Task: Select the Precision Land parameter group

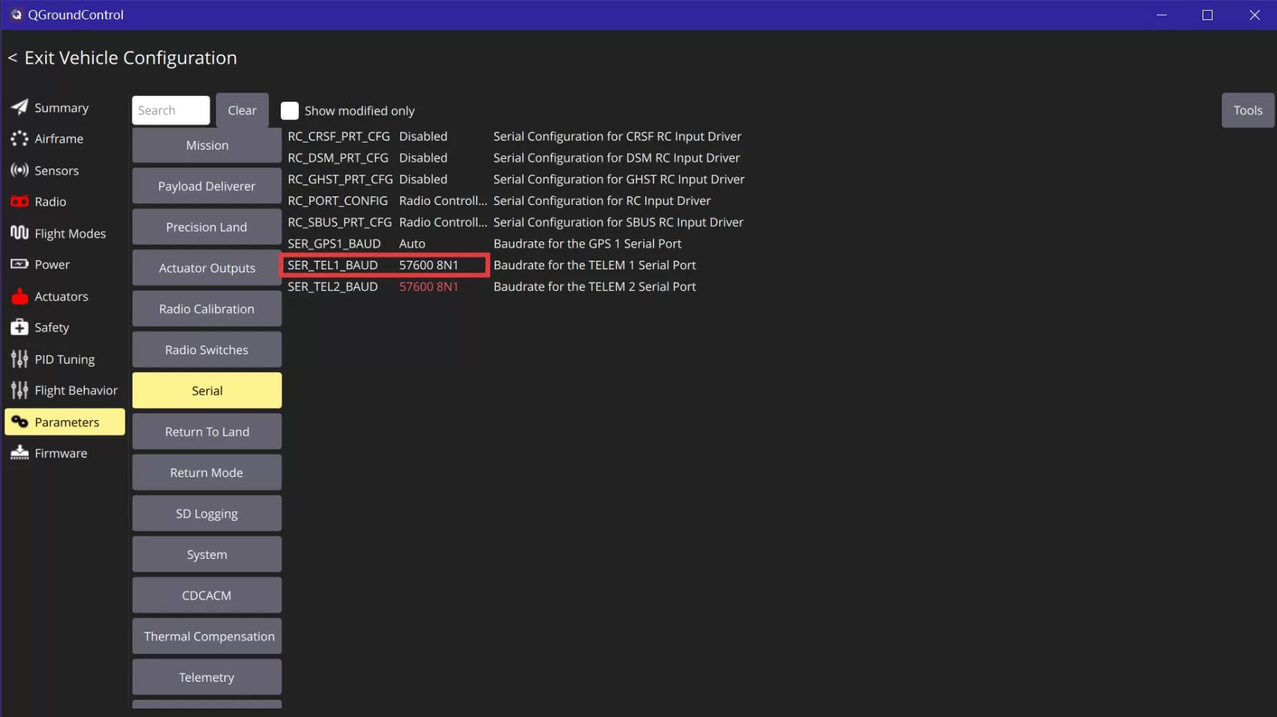Action: pos(207,227)
